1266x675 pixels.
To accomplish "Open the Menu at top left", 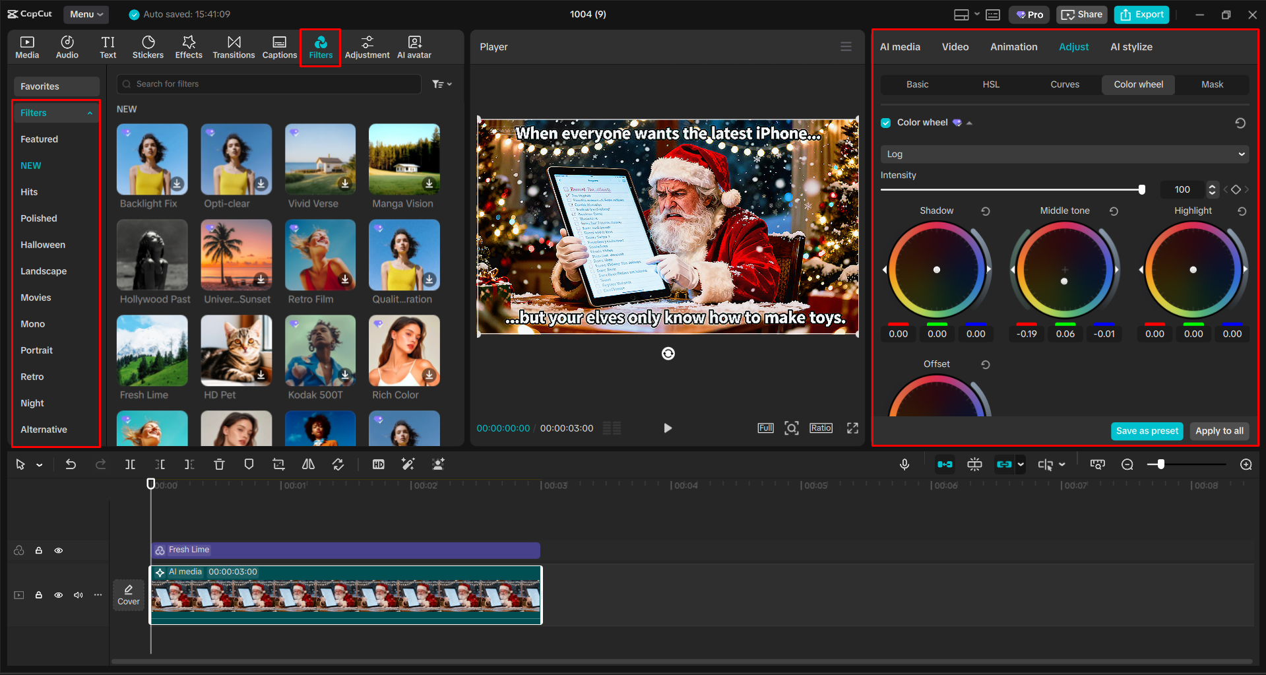I will (86, 14).
